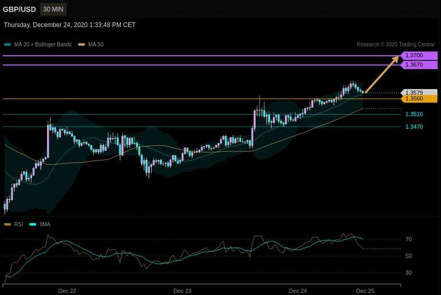Click the RSI 50 level label
Image resolution: width=441 pixels, height=295 pixels.
click(x=408, y=256)
